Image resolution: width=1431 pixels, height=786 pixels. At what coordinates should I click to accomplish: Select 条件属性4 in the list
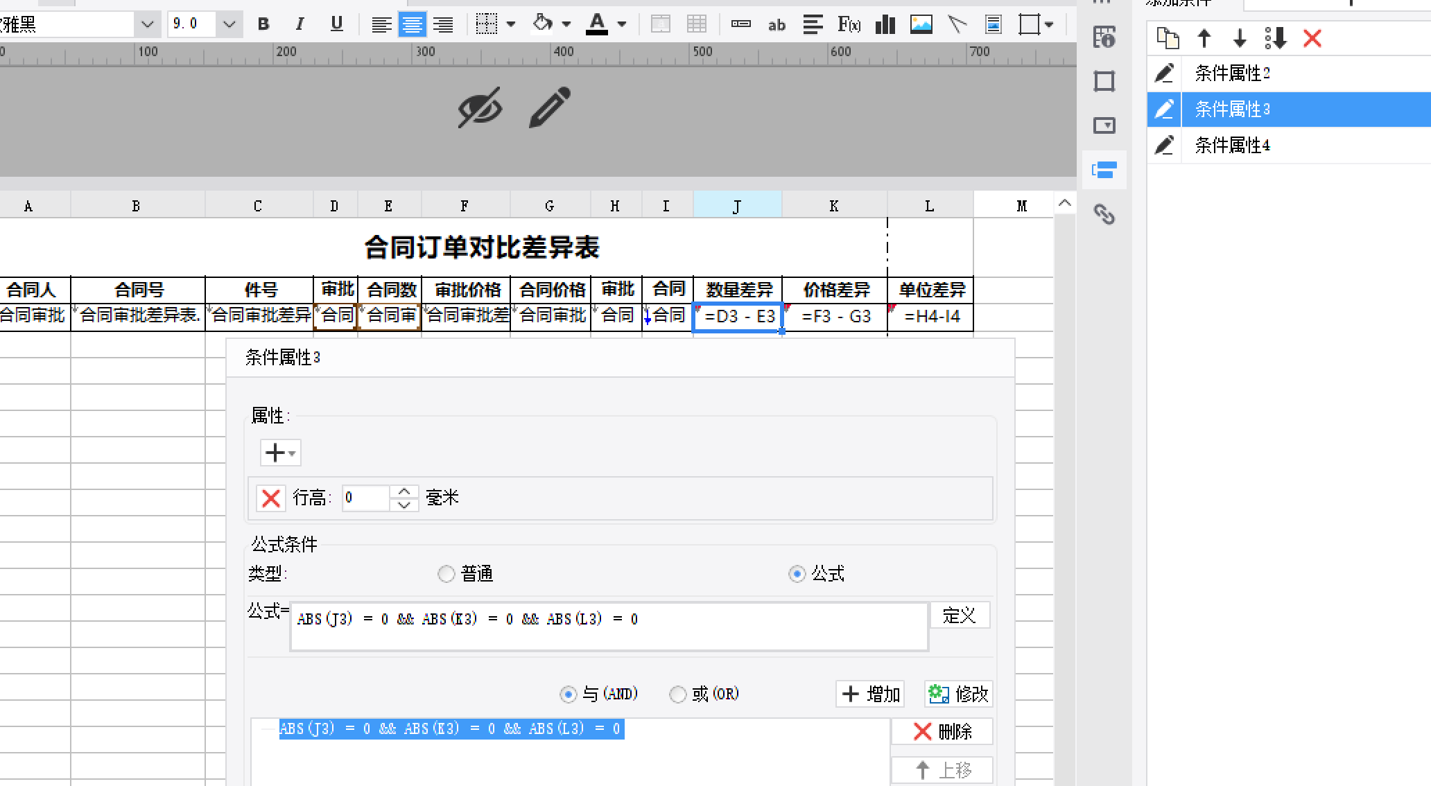pos(1288,146)
